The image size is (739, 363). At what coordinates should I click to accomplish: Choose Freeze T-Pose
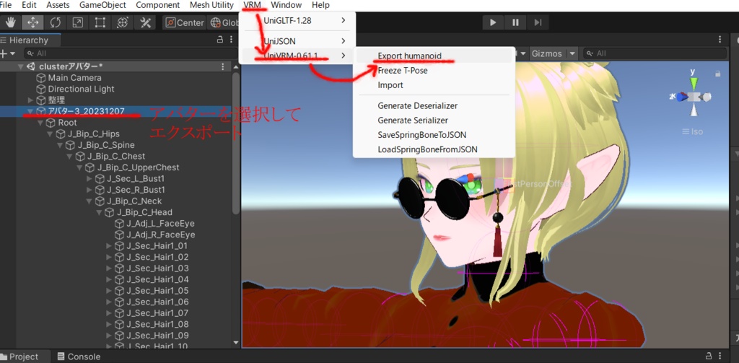click(x=434, y=71)
